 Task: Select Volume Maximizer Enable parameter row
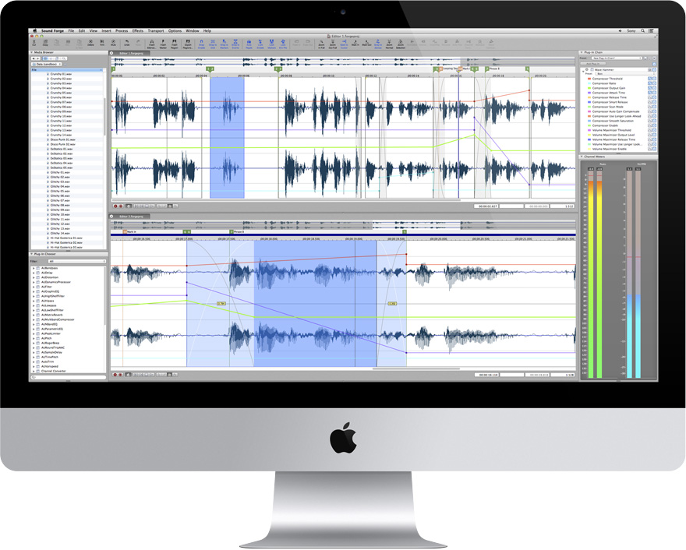pyautogui.click(x=609, y=149)
